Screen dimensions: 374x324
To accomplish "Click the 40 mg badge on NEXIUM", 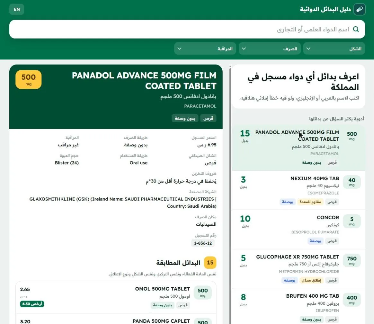I will (352, 182).
